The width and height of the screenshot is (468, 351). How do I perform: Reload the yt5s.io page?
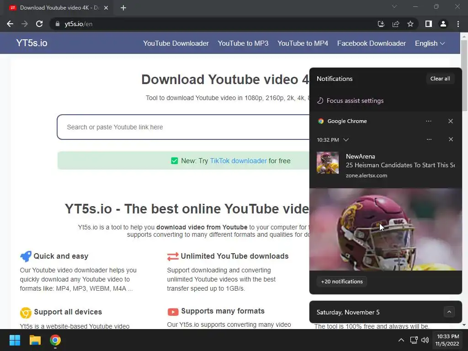(x=39, y=24)
